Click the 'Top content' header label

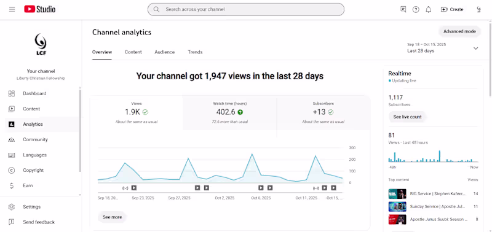[399, 180]
